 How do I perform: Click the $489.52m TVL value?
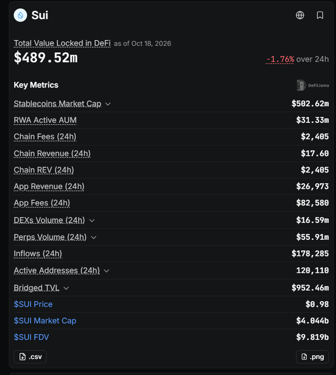[x=46, y=58]
